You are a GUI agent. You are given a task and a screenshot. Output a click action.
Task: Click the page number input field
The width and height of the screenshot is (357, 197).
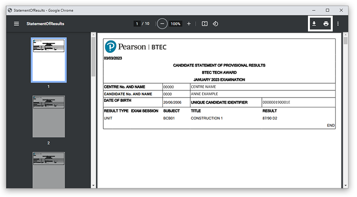pyautogui.click(x=137, y=24)
